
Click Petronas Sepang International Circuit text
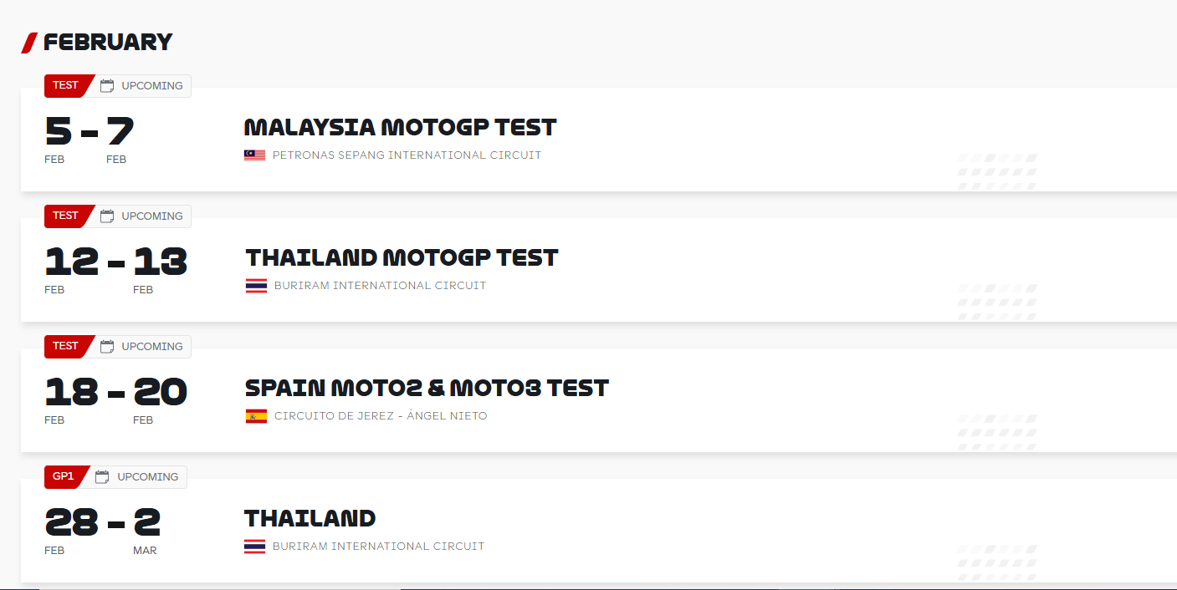407,155
